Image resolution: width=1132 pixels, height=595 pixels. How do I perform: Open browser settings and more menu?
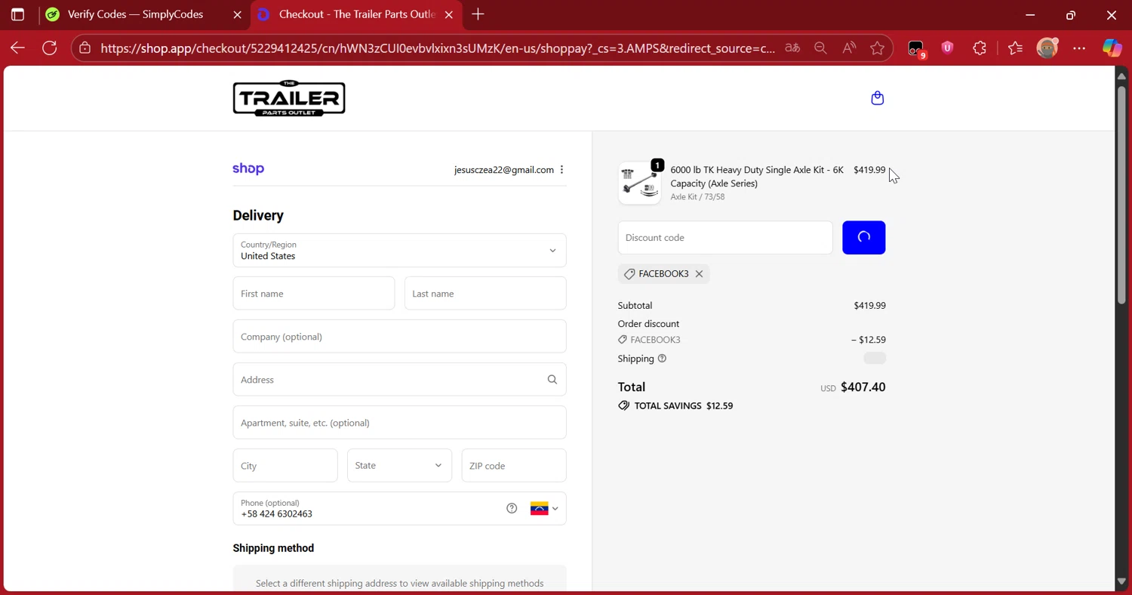click(1079, 48)
